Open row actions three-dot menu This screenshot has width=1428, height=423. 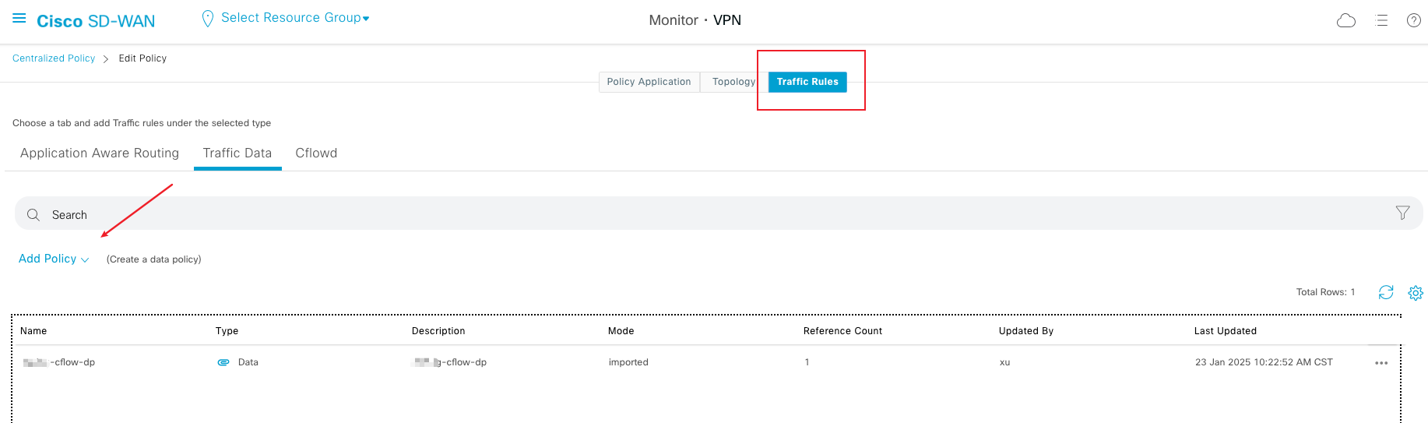coord(1381,363)
